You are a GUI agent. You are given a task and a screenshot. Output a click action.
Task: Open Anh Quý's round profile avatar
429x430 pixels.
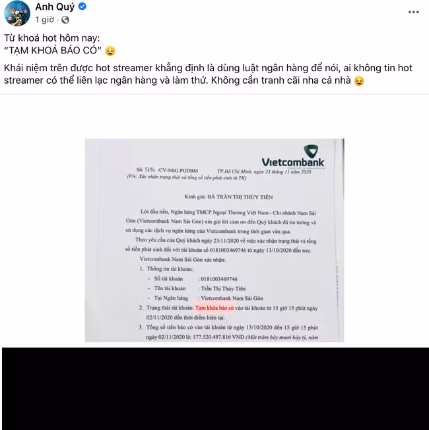coord(17,13)
